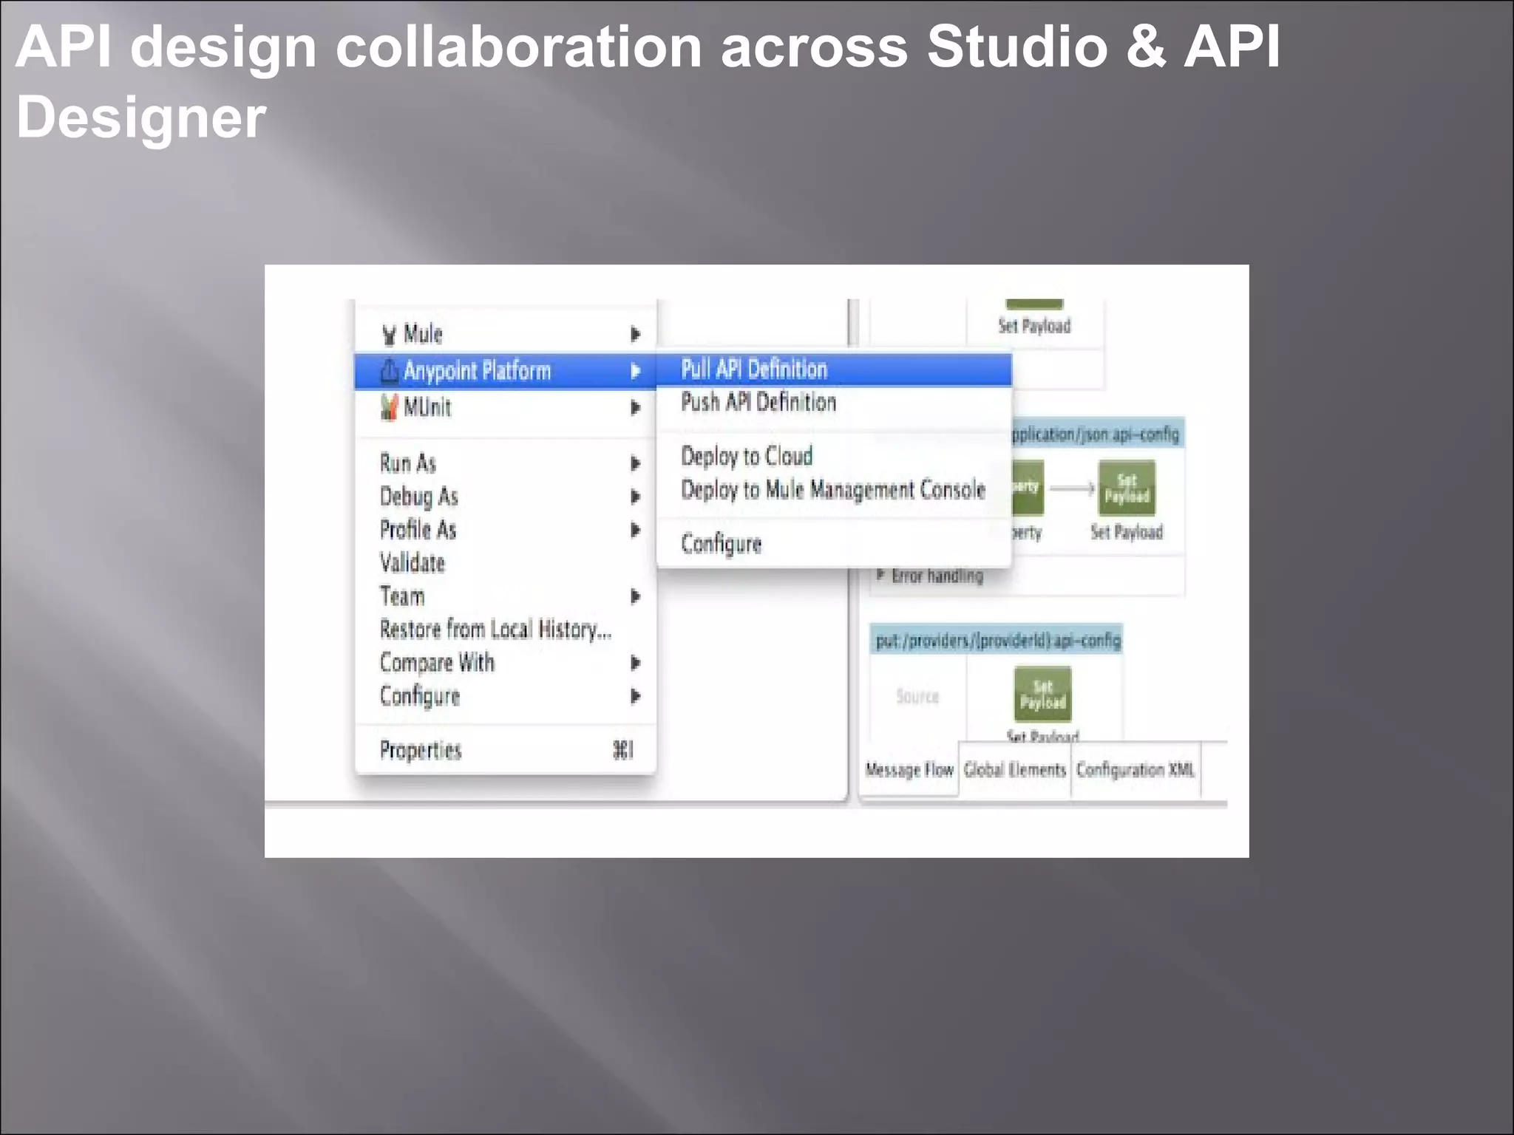Choose Push API Definition
Viewport: 1514px width, 1135px height.
point(834,403)
